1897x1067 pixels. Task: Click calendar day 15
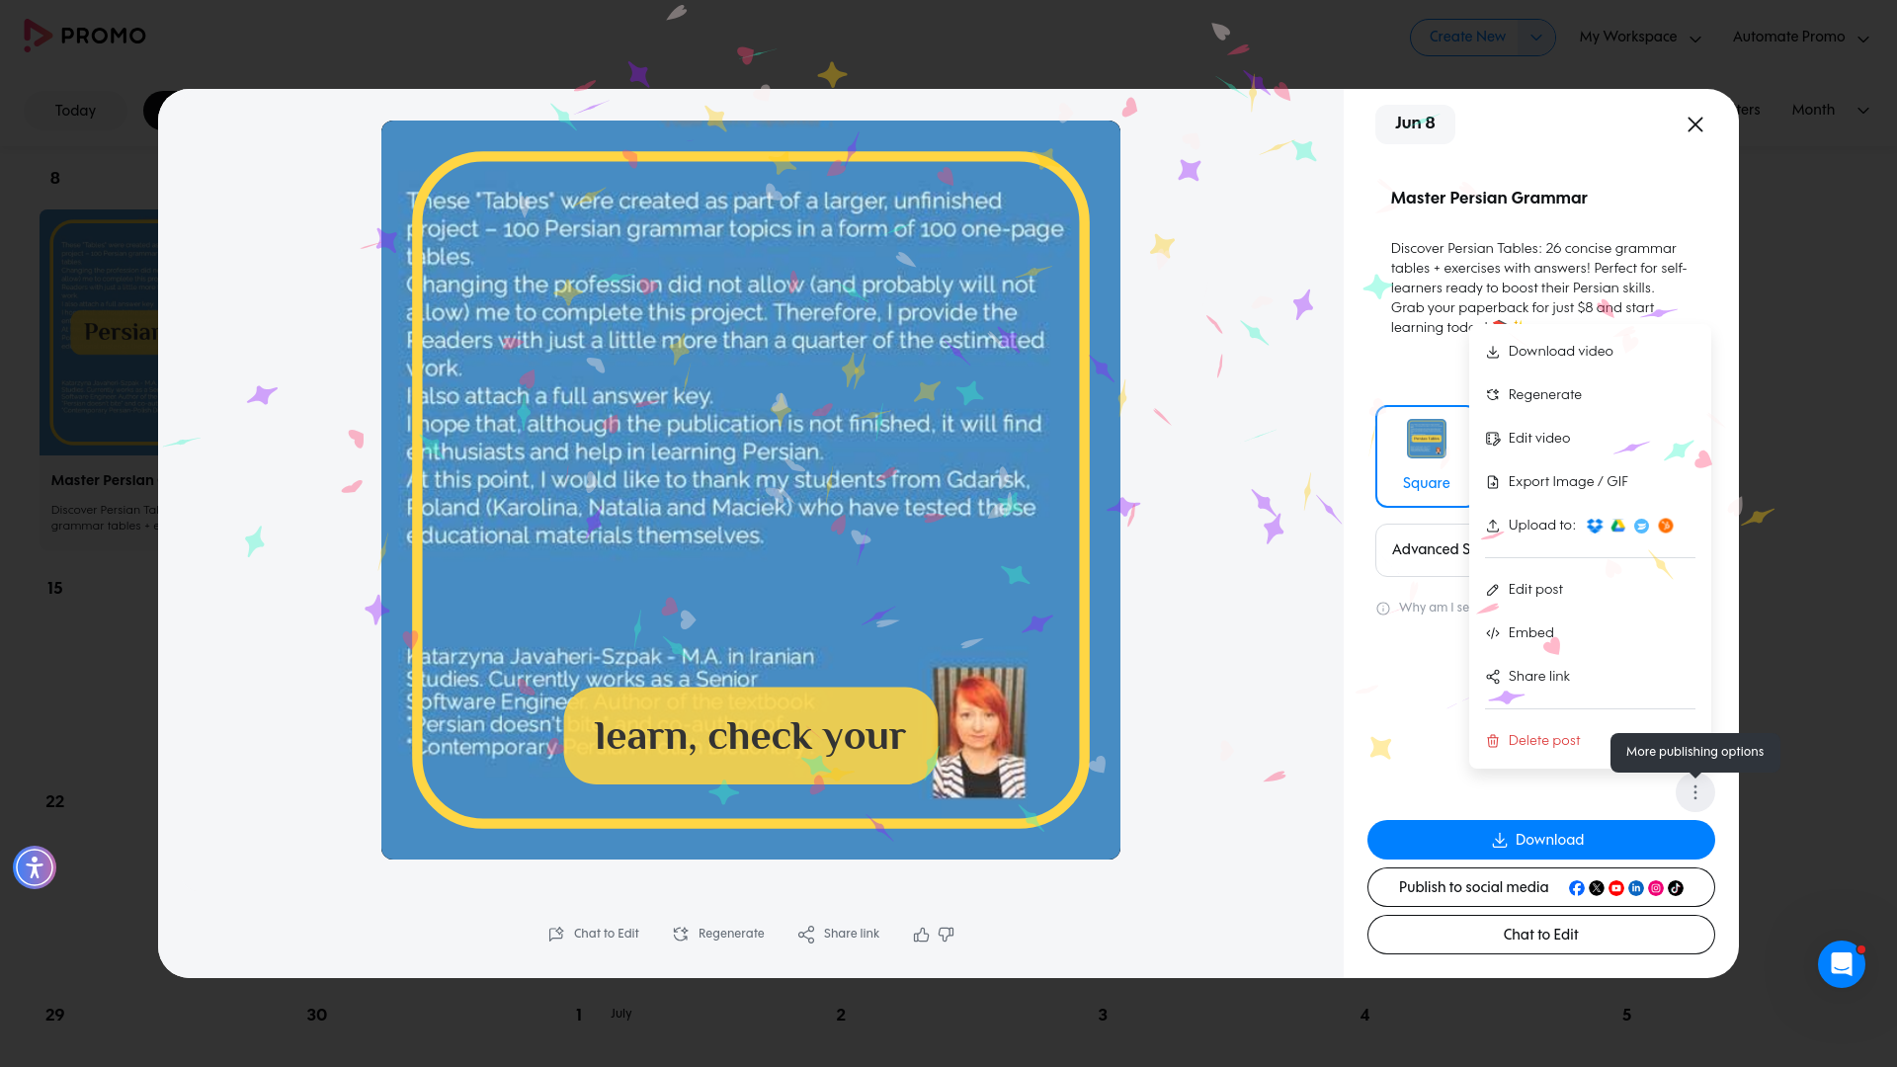(x=55, y=588)
